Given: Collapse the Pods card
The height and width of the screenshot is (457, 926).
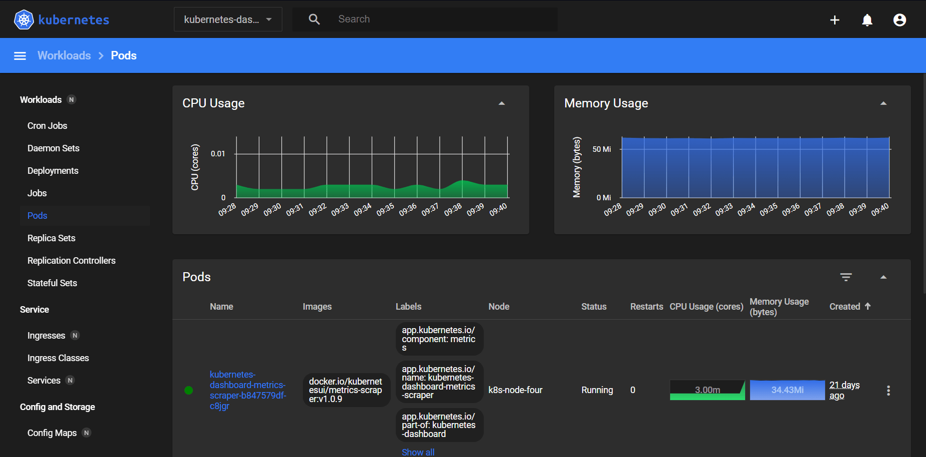Looking at the screenshot, I should [884, 277].
